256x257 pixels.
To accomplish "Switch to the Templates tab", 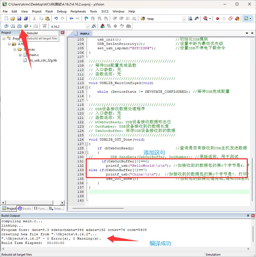I will [56, 209].
